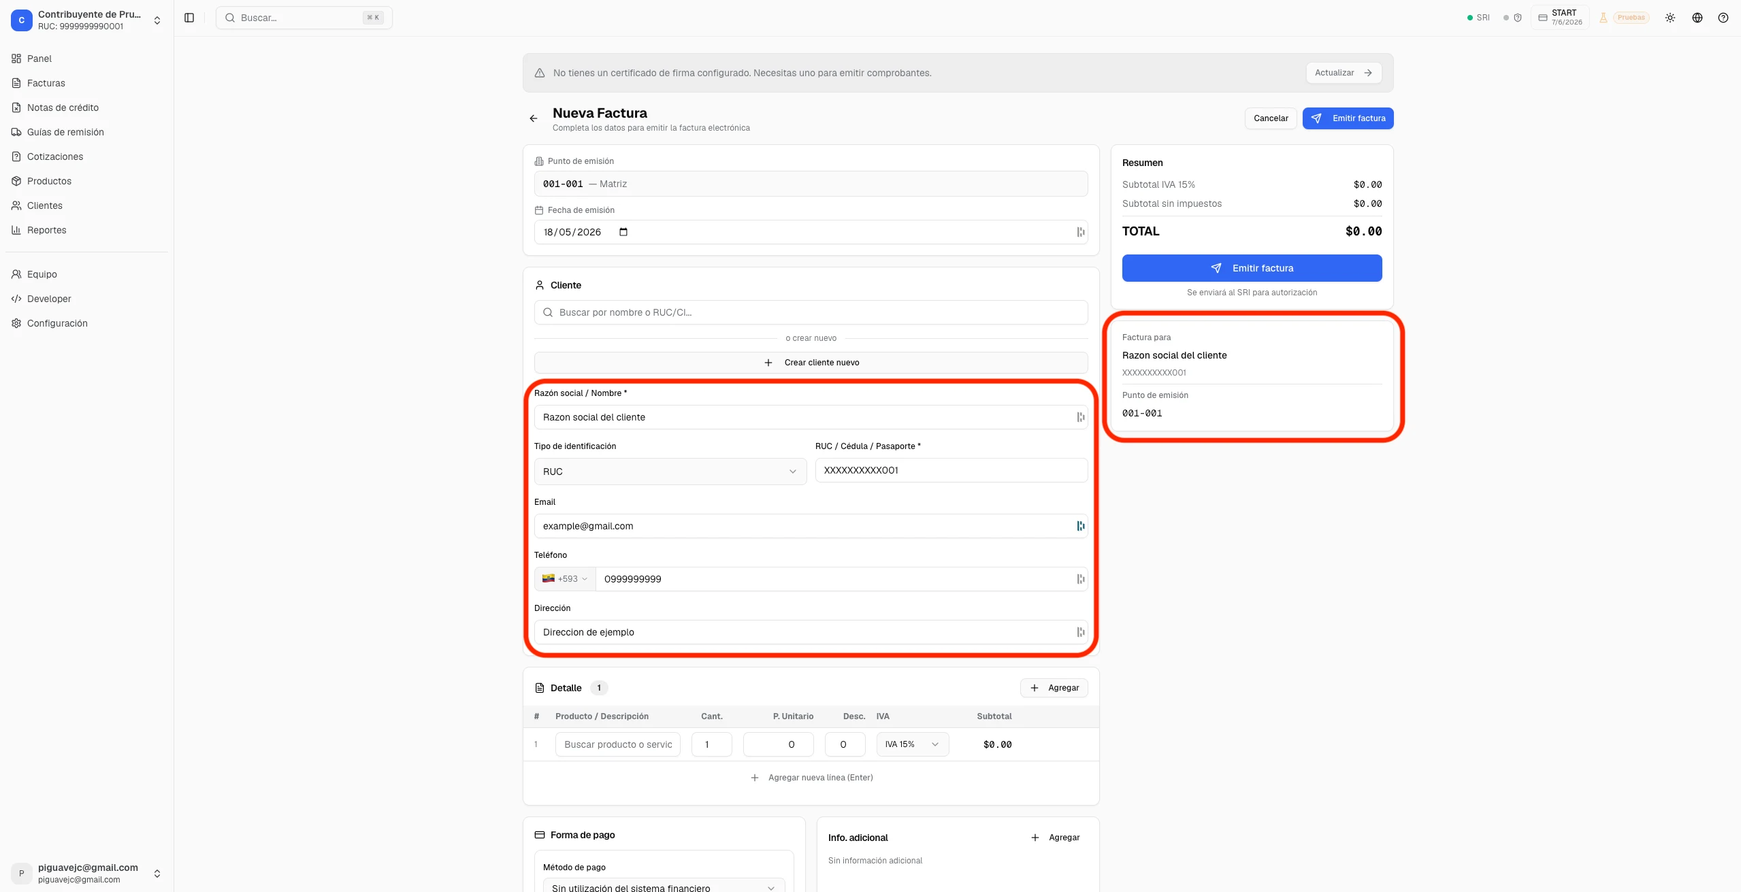Click the Cant. quantity field in row 1

pos(711,744)
